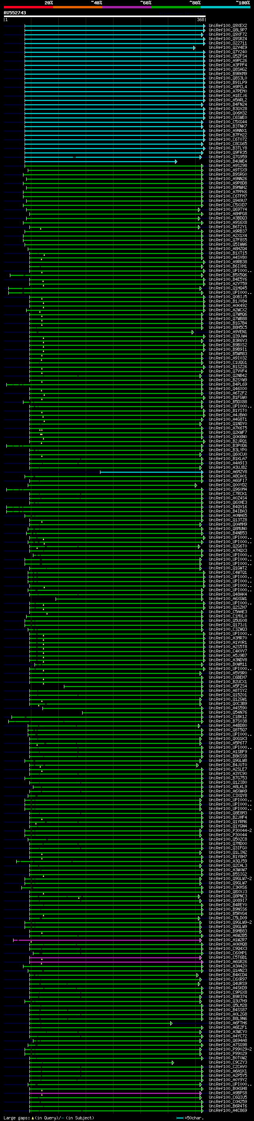The height and width of the screenshot is (1121, 254).
Task: Open hit UniRef100_Q9XEX2
Action: point(228,26)
